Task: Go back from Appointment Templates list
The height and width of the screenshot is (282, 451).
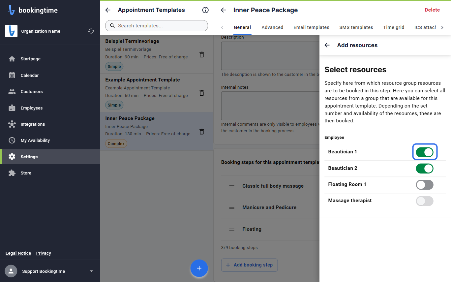Action: 108,10
